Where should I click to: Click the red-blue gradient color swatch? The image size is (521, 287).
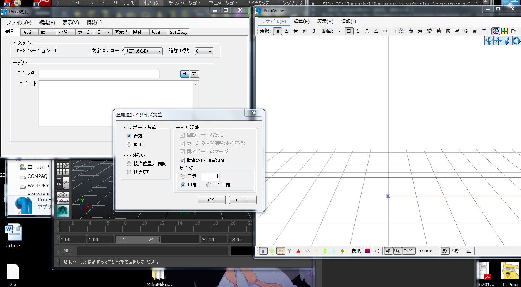[x=368, y=251]
